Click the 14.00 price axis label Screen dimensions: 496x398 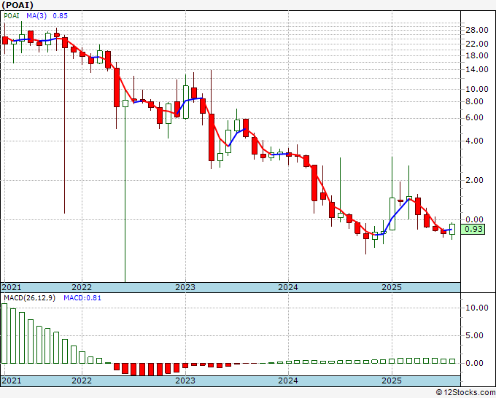tap(477, 69)
